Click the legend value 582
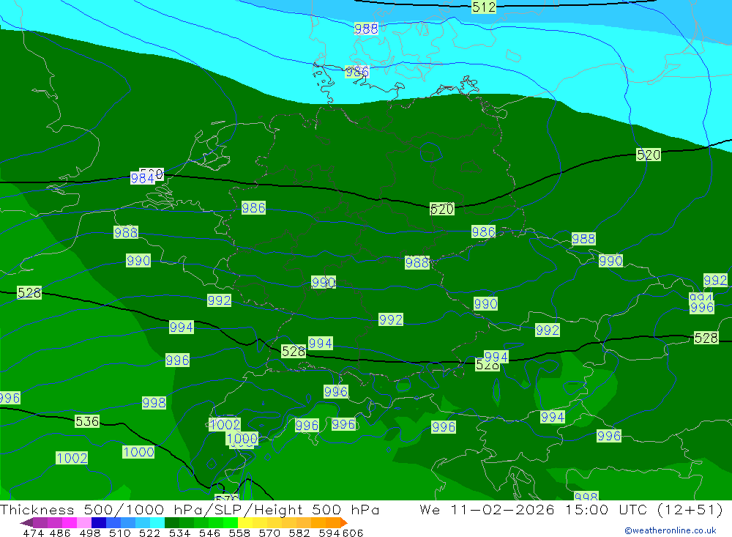 click(x=299, y=533)
